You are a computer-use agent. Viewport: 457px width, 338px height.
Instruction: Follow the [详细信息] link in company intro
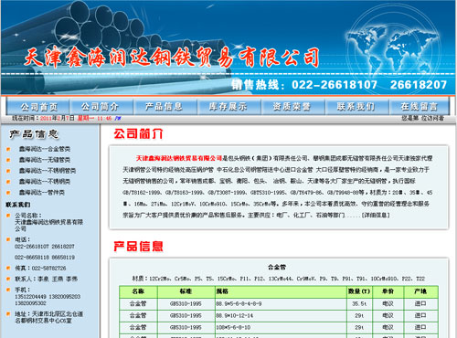click(376, 215)
